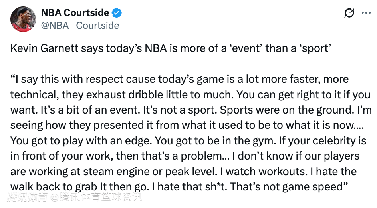Screen dimensions: 377x208
Task: Open the three-dot more options menu
Action: 366,13
